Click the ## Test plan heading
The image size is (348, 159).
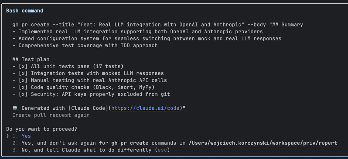pos(31,59)
